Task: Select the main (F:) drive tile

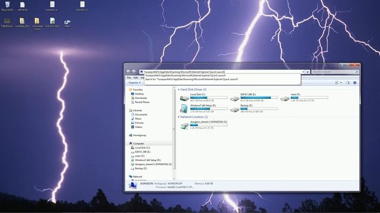Action: [304, 97]
